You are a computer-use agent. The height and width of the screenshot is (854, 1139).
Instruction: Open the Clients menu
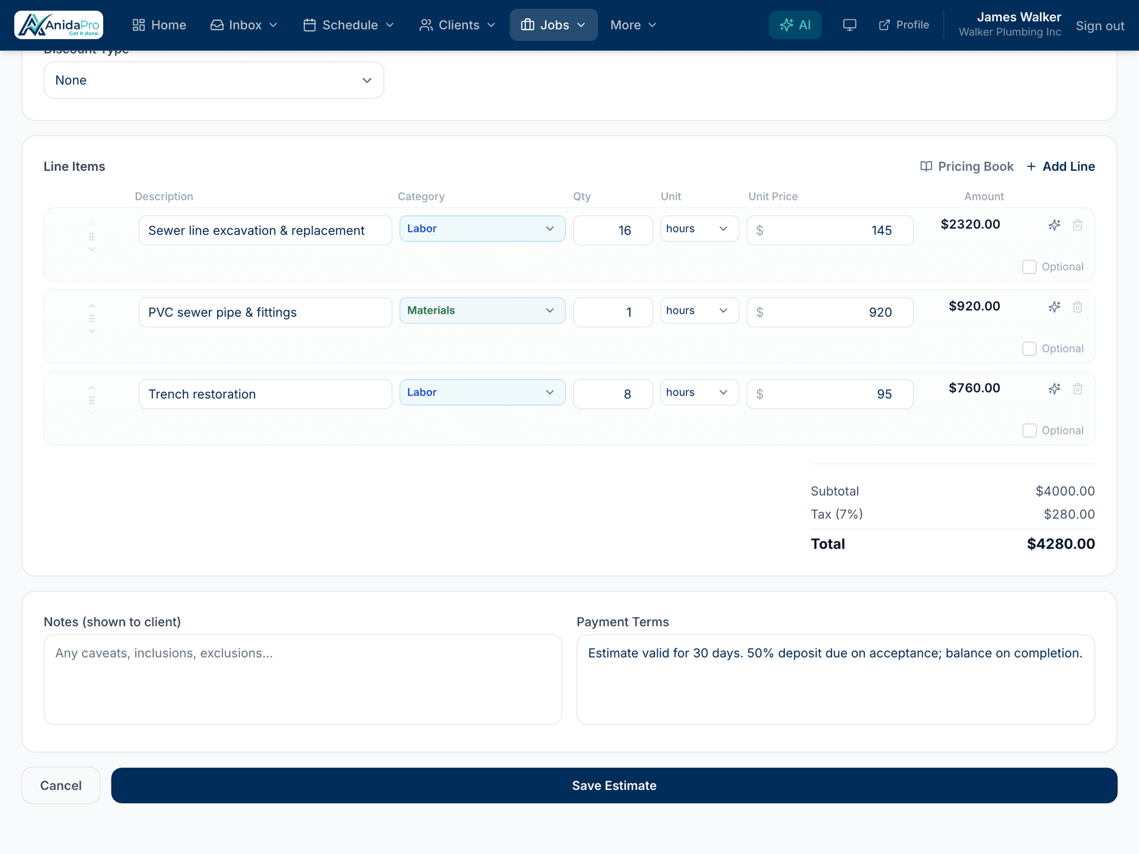coord(457,25)
